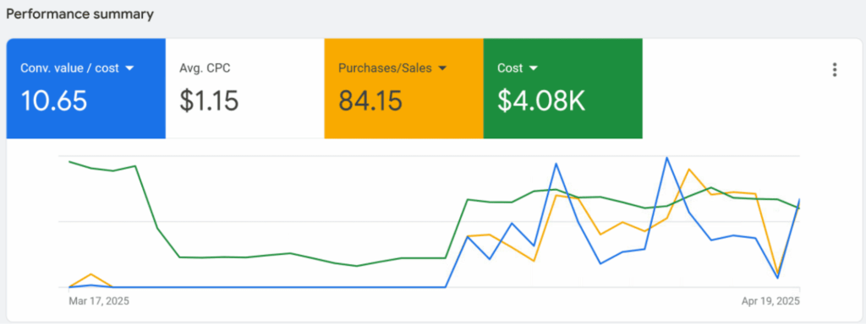Click the Mar 17, 2025 axis label
This screenshot has height=324, width=866.
[99, 301]
